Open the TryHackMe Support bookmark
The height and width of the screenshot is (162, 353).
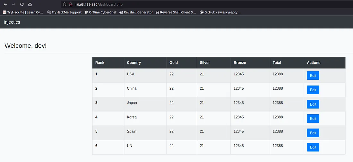(x=64, y=12)
